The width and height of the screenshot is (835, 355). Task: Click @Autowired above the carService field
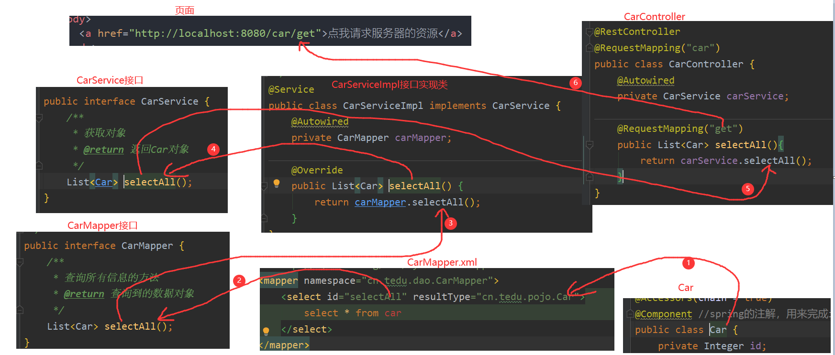tap(646, 80)
